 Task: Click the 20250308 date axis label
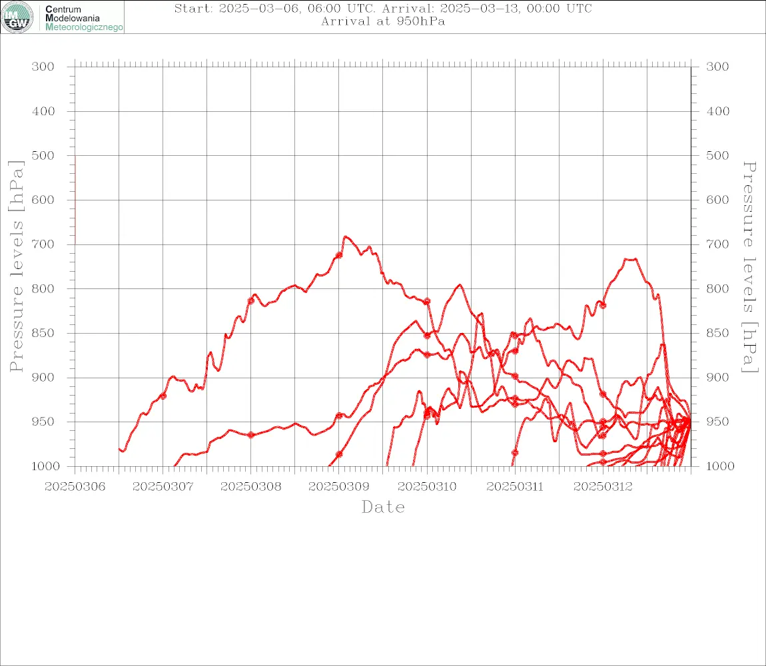click(x=250, y=487)
